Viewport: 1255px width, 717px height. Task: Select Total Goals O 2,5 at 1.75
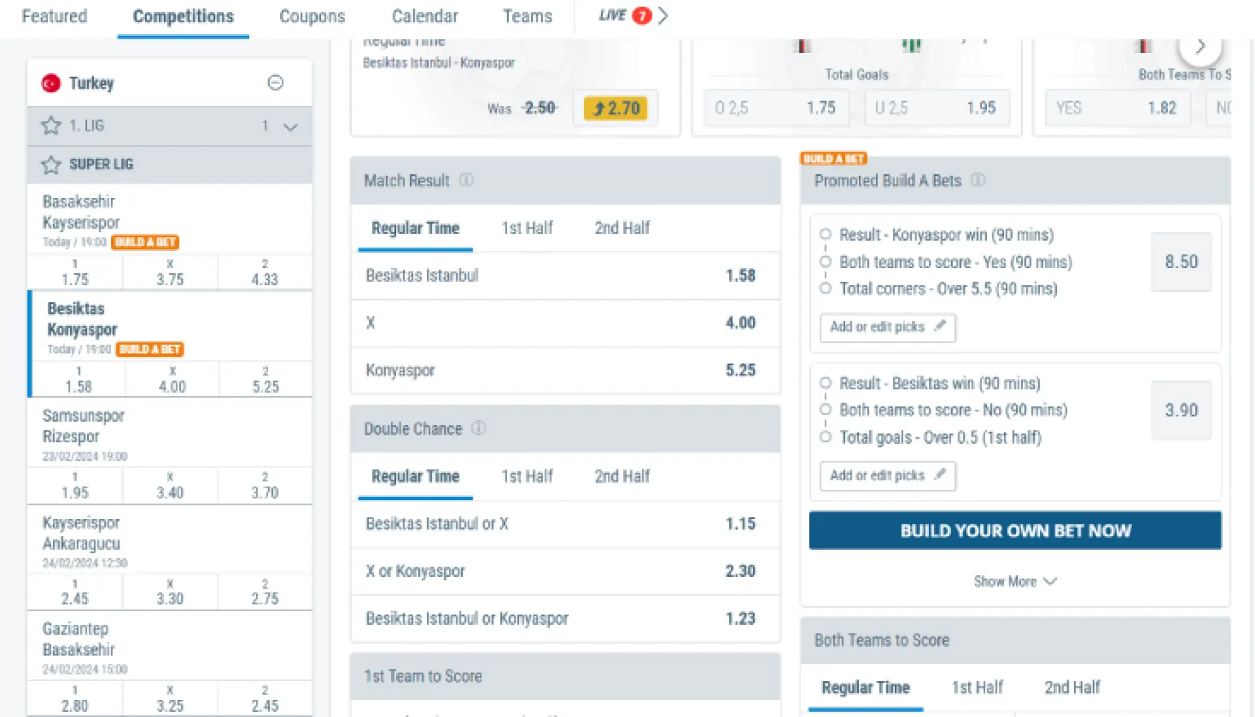[x=776, y=108]
